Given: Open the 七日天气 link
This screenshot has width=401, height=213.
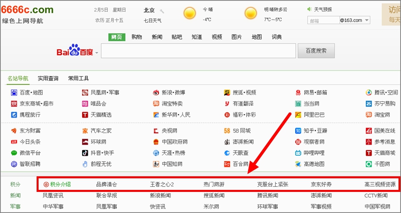Looking at the screenshot, I should point(152,21).
